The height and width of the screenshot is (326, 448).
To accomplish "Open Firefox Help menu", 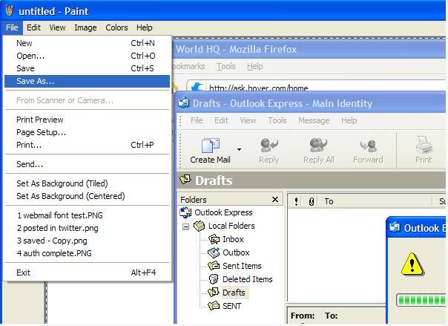I will pyautogui.click(x=255, y=66).
